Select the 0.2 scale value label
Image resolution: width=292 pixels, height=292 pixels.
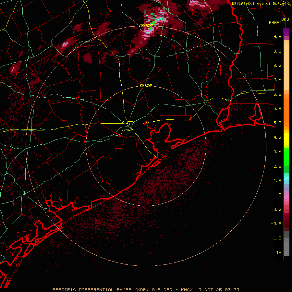point(277,210)
